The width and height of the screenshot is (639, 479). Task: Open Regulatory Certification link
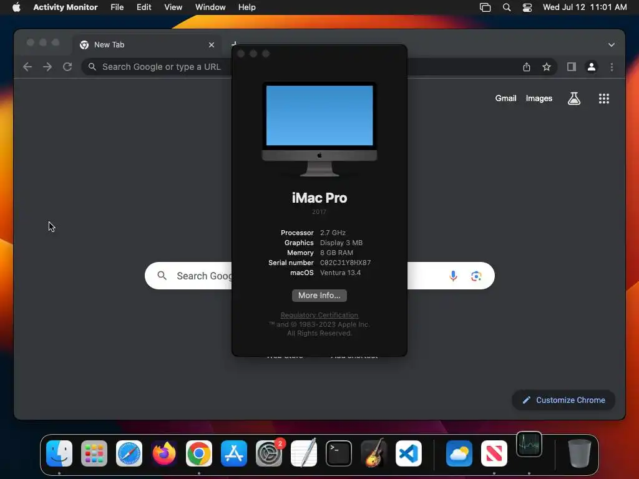pyautogui.click(x=319, y=315)
